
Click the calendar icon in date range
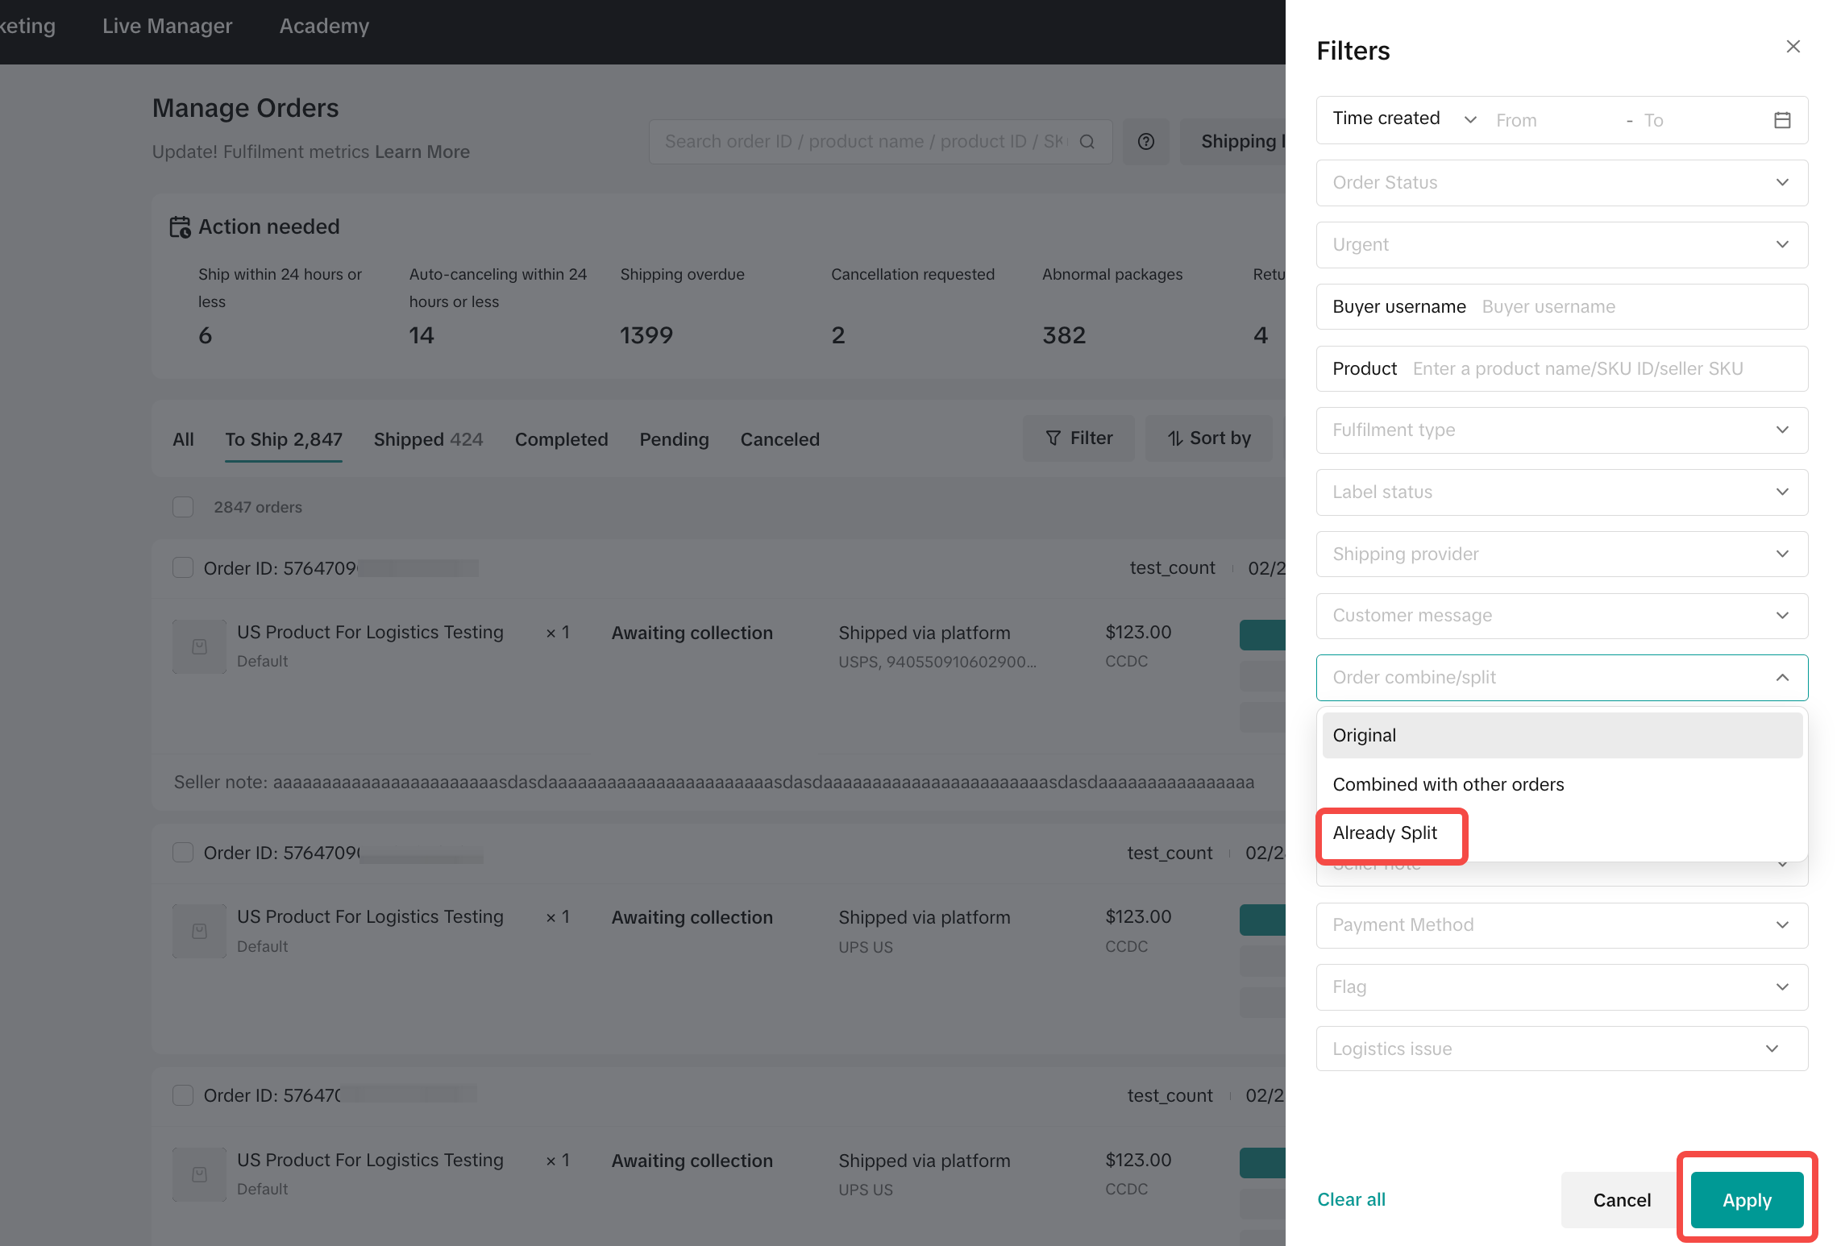click(1782, 120)
